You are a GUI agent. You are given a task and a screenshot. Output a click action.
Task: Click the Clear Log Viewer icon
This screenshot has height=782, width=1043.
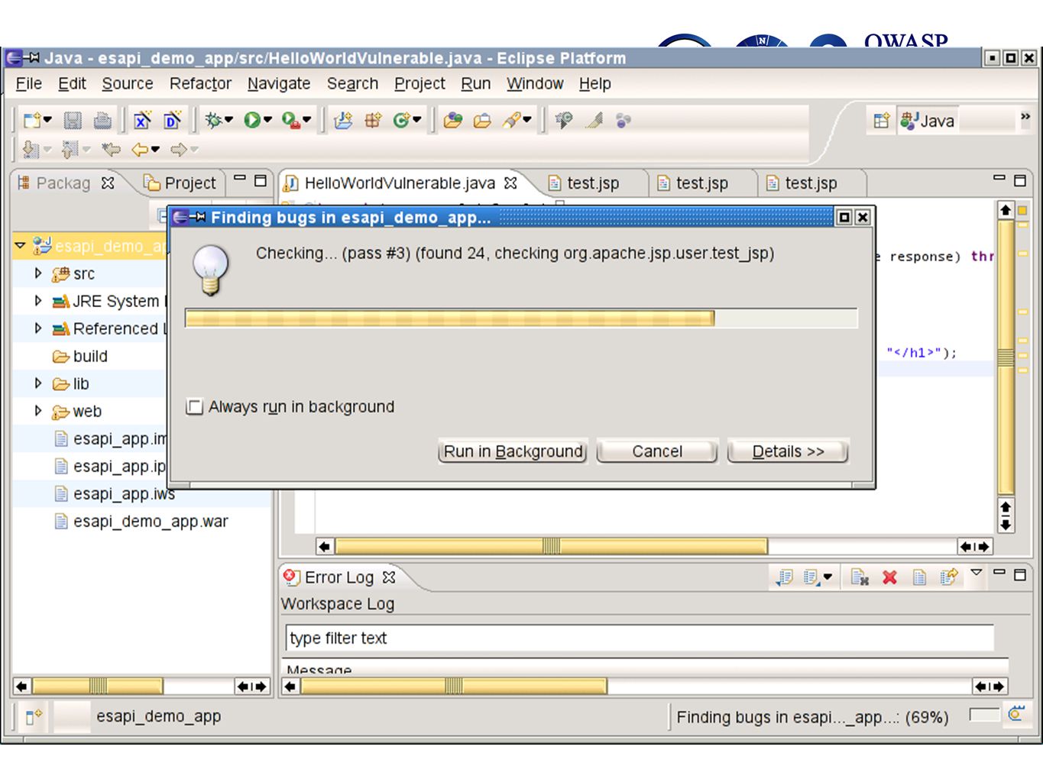point(859,577)
